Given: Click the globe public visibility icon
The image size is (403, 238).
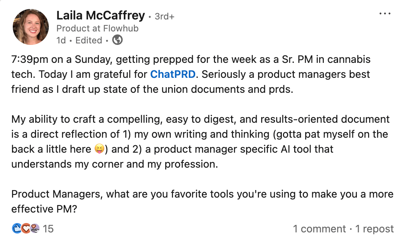Looking at the screenshot, I should point(117,40).
